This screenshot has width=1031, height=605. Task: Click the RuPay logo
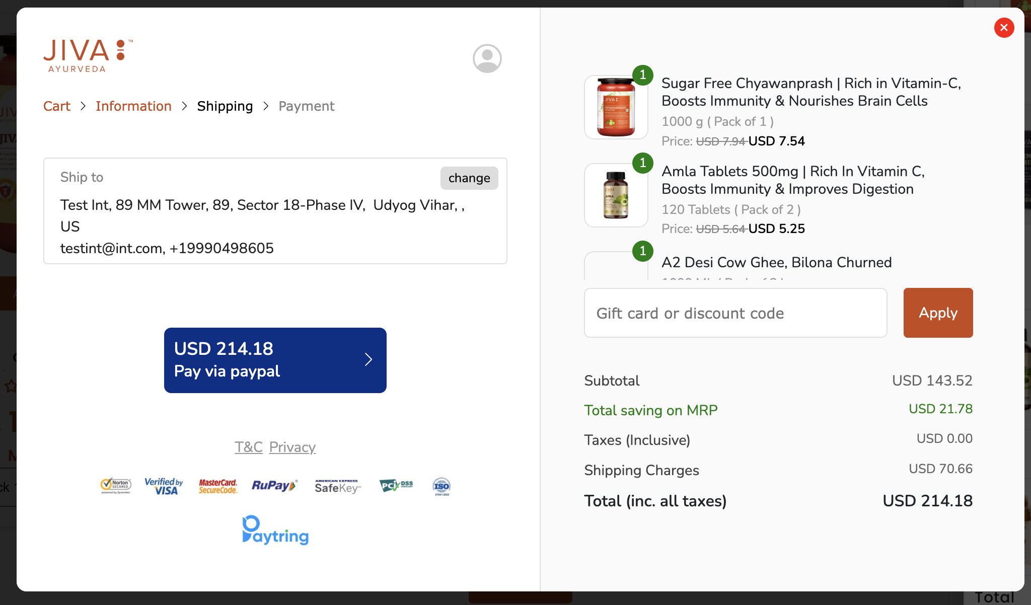click(274, 486)
